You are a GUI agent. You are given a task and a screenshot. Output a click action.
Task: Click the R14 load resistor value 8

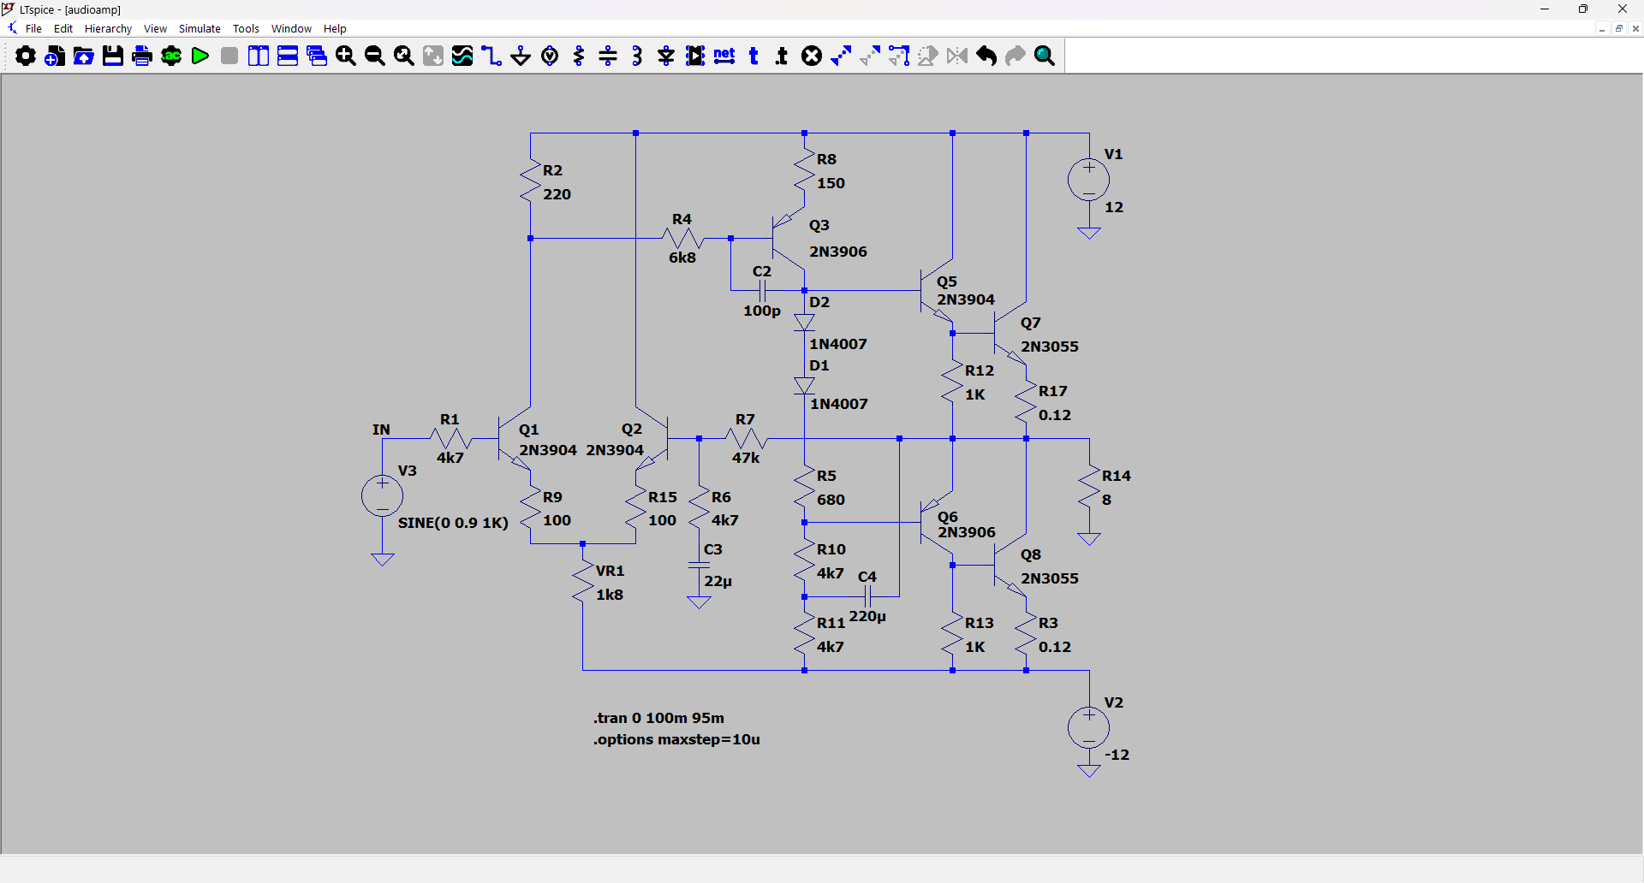1106,500
